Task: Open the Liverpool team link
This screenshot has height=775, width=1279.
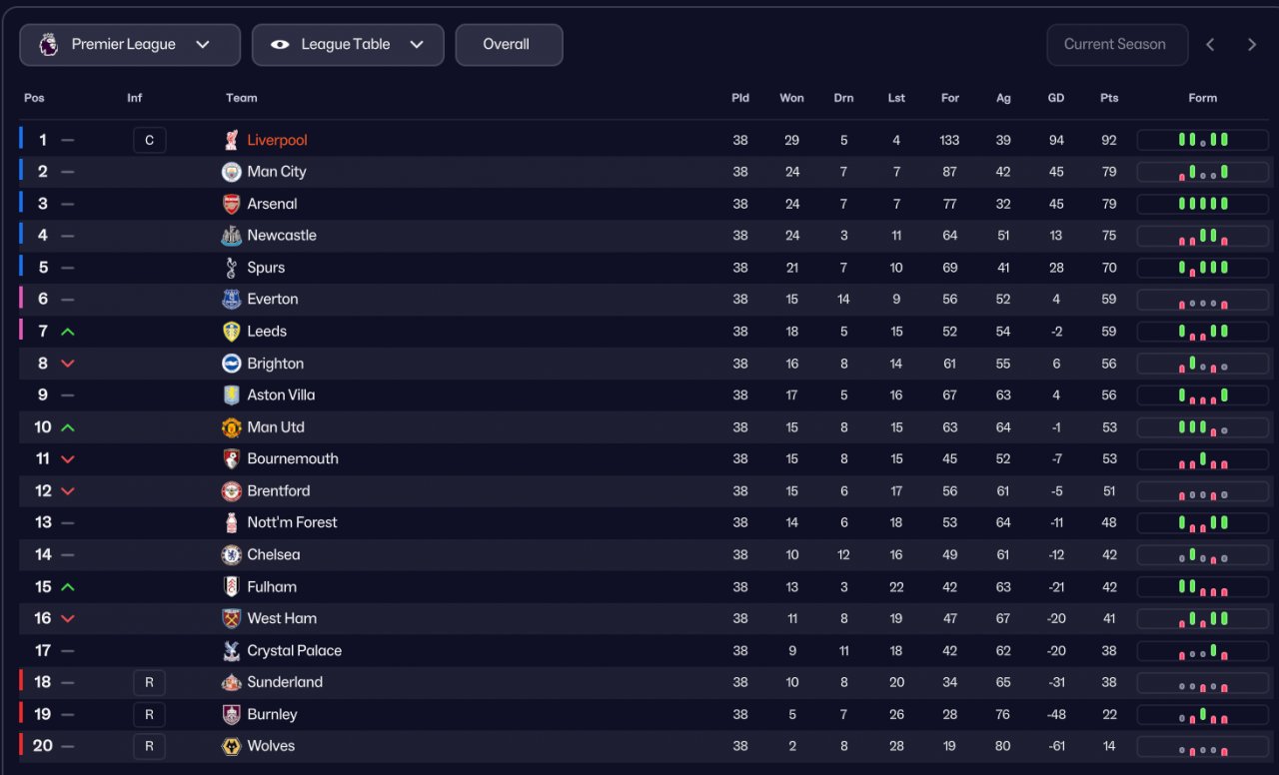Action: coord(277,141)
